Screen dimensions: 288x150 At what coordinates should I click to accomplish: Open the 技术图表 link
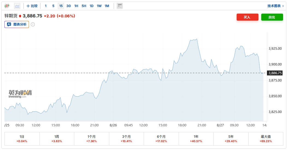click(x=275, y=6)
